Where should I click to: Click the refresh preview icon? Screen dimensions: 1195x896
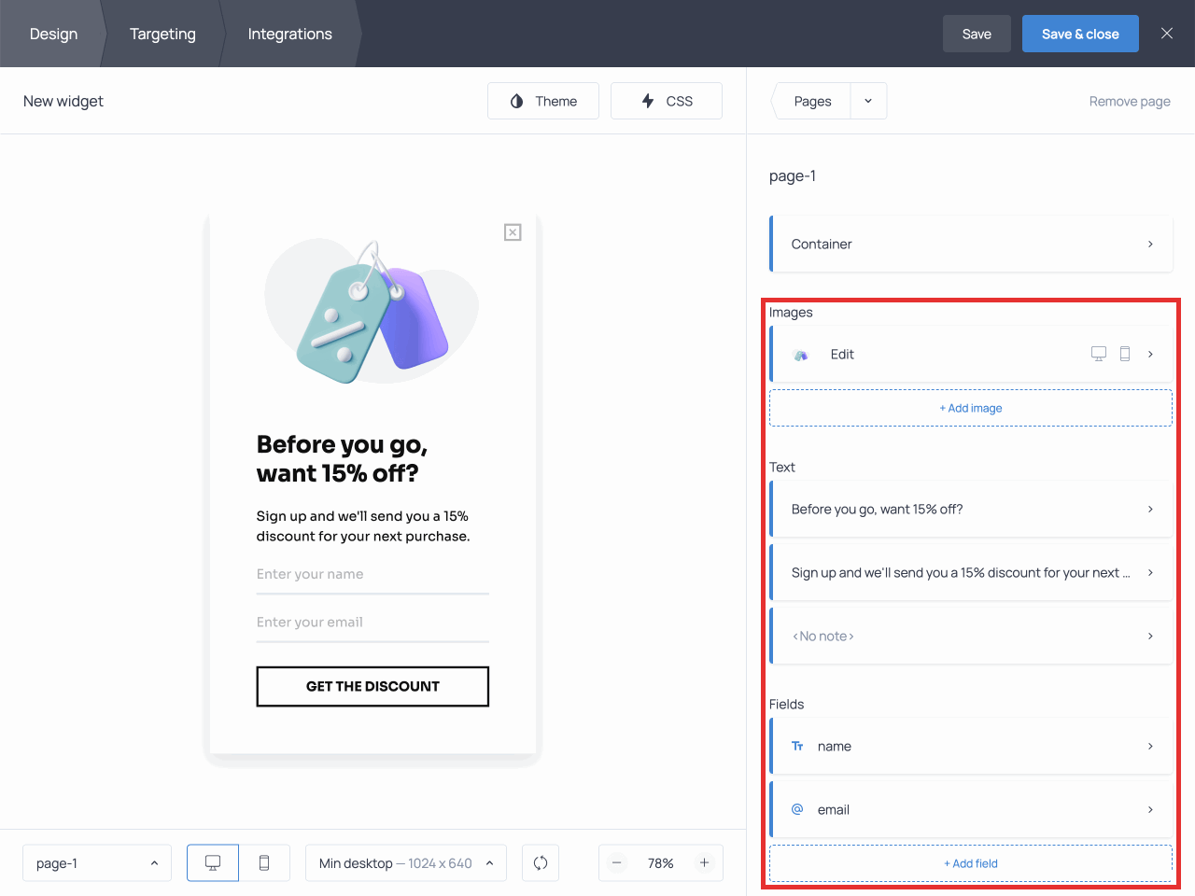[x=541, y=862]
